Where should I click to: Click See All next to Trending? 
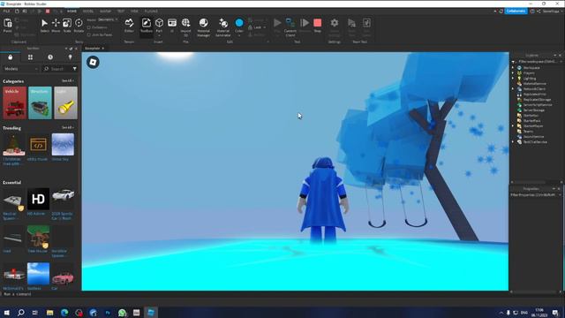(67, 127)
